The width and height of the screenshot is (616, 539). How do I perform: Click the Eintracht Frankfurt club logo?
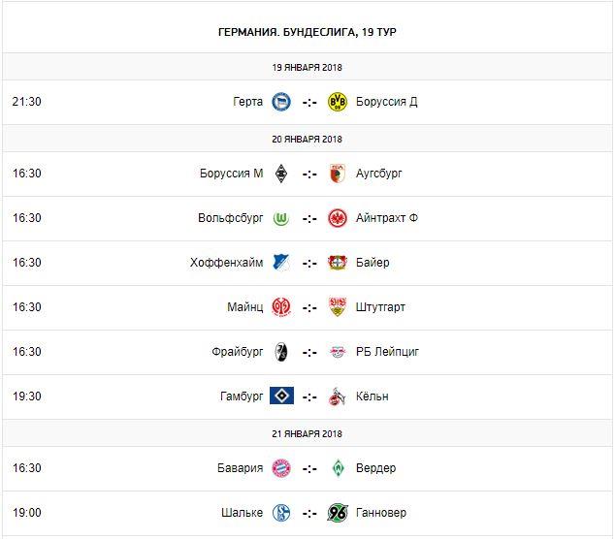pos(338,218)
